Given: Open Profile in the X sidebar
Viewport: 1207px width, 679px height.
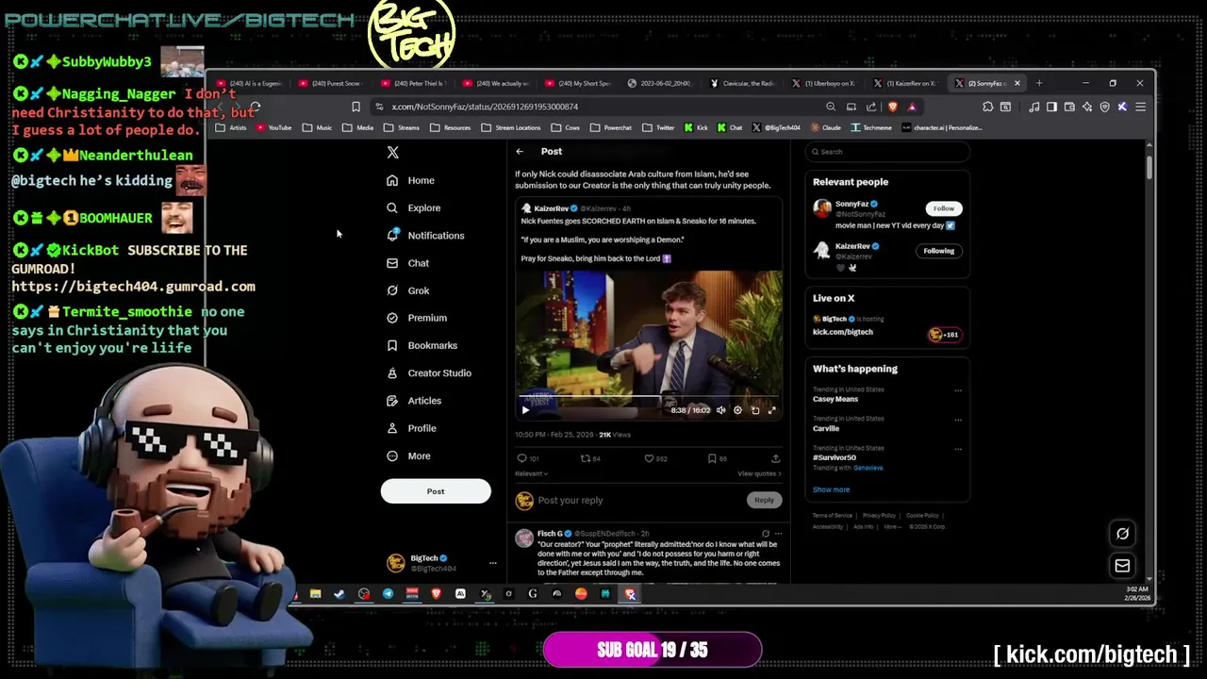Looking at the screenshot, I should (x=412, y=428).
